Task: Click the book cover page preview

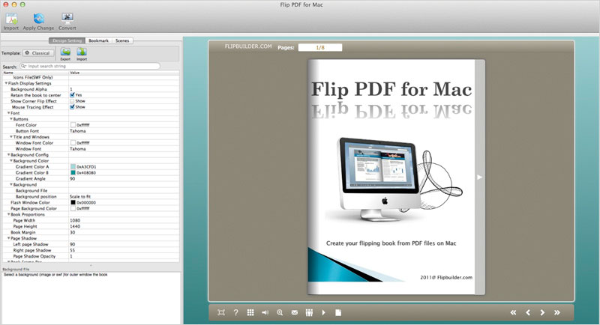Action: click(x=391, y=177)
